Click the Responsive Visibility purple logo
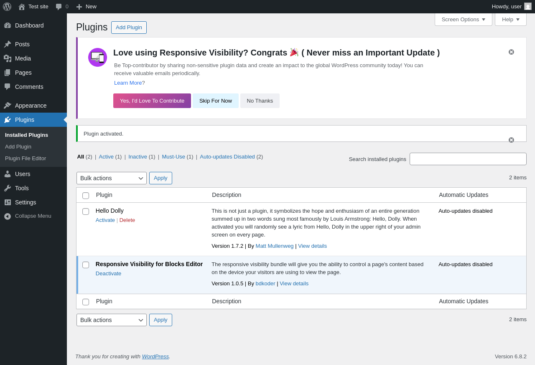This screenshot has width=535, height=365. 97,57
